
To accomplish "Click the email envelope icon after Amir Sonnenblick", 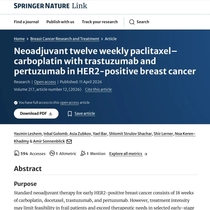I will [x=69, y=141].
